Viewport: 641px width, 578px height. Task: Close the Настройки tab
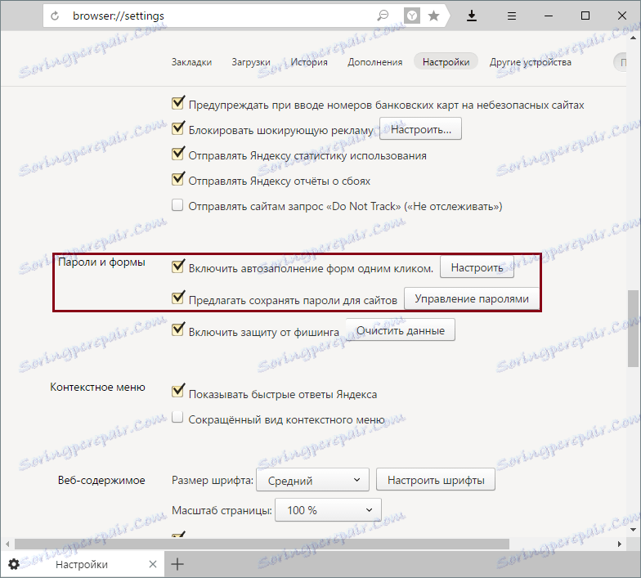click(x=152, y=564)
